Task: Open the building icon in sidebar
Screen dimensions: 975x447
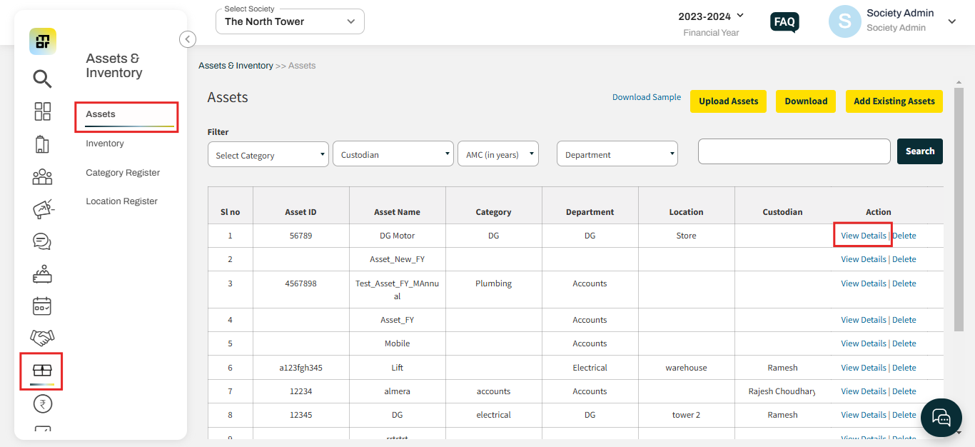Action: coord(42,144)
